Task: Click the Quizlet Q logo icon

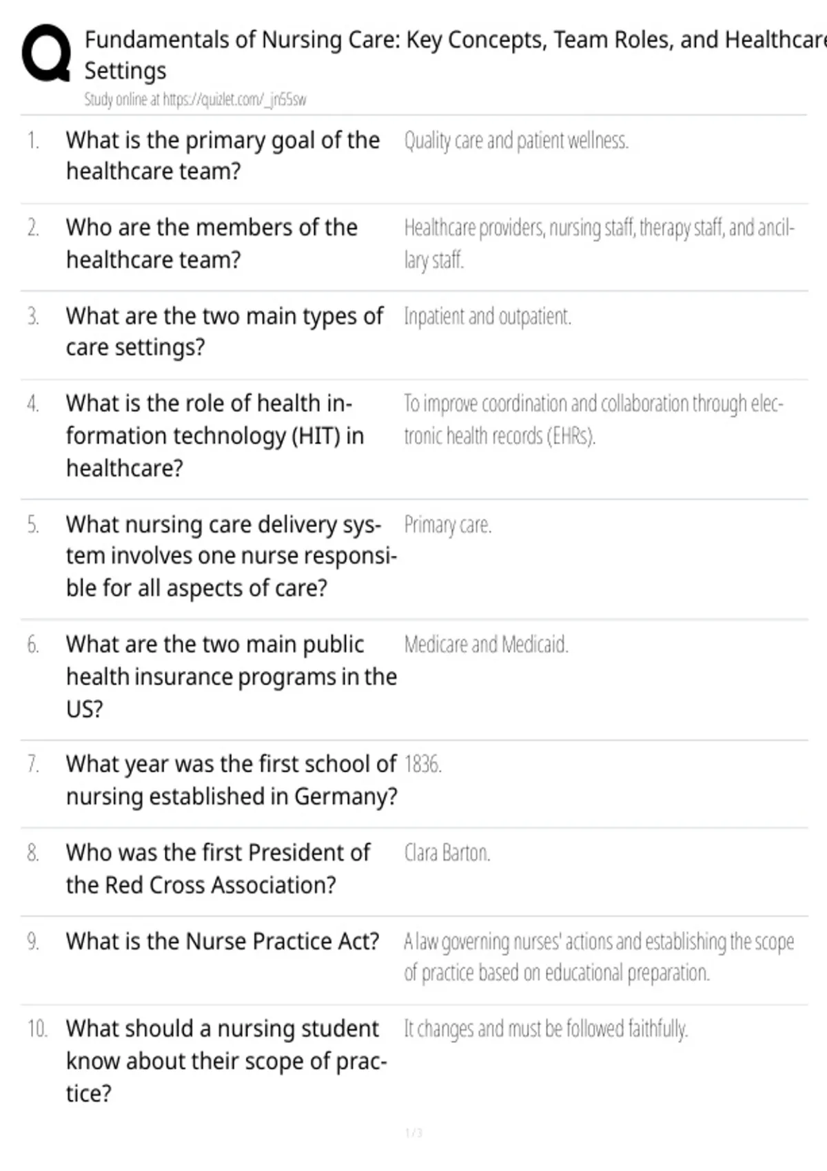Action: click(46, 54)
